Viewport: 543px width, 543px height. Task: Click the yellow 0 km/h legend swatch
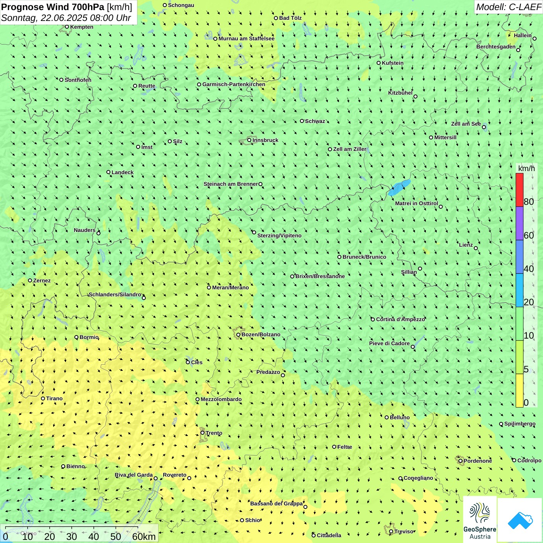point(519,391)
